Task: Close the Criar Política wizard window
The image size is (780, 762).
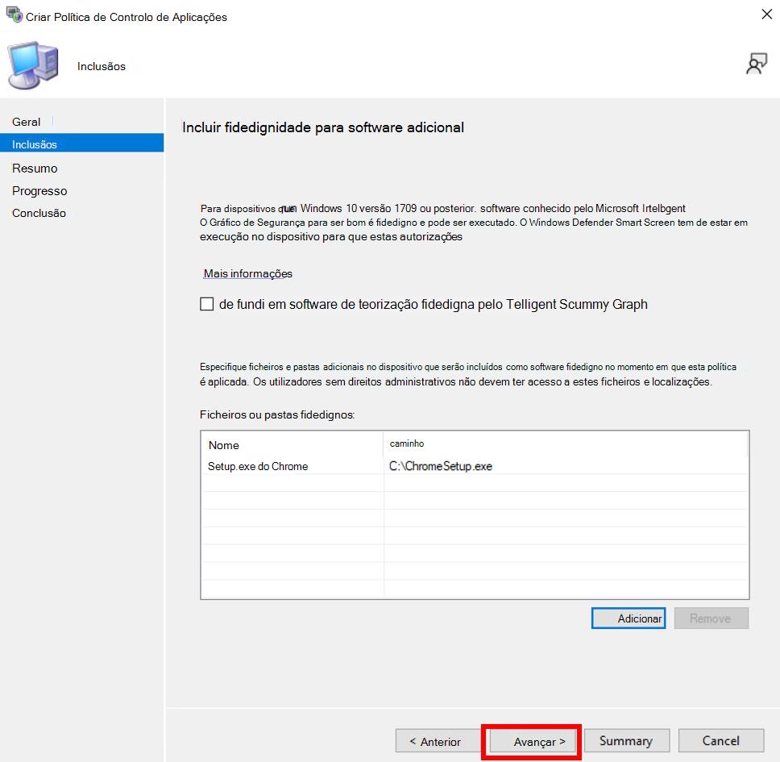Action: pyautogui.click(x=766, y=15)
